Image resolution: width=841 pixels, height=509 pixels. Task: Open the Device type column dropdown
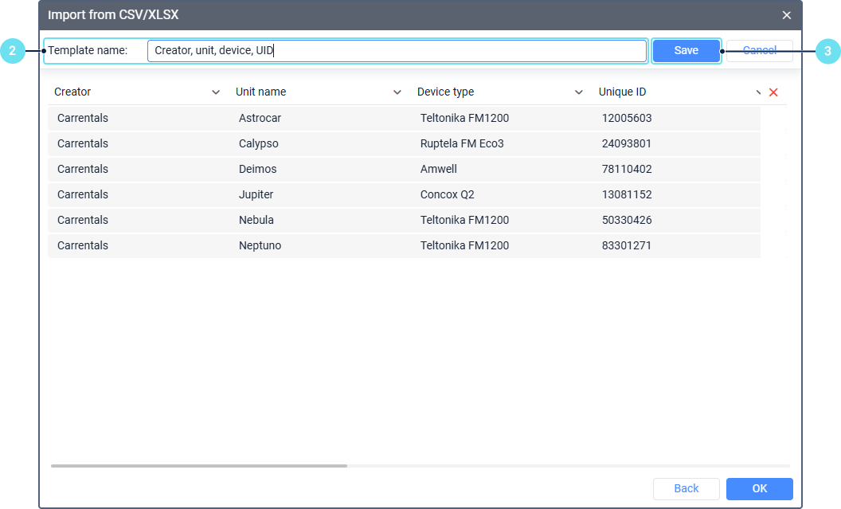tap(578, 92)
